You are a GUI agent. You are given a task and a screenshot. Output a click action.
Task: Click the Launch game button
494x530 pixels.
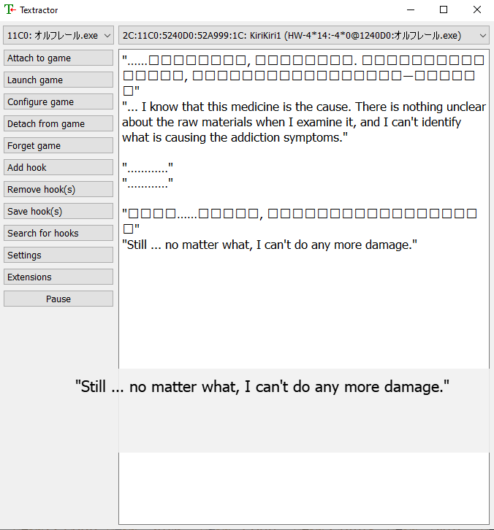[58, 80]
